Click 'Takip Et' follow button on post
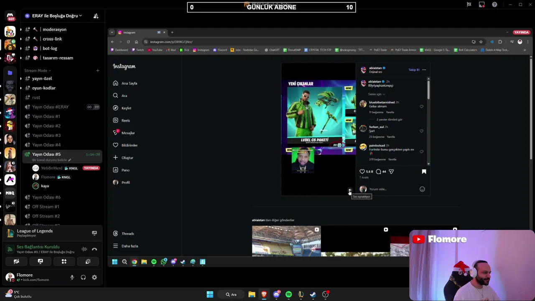535x301 pixels. click(x=414, y=70)
